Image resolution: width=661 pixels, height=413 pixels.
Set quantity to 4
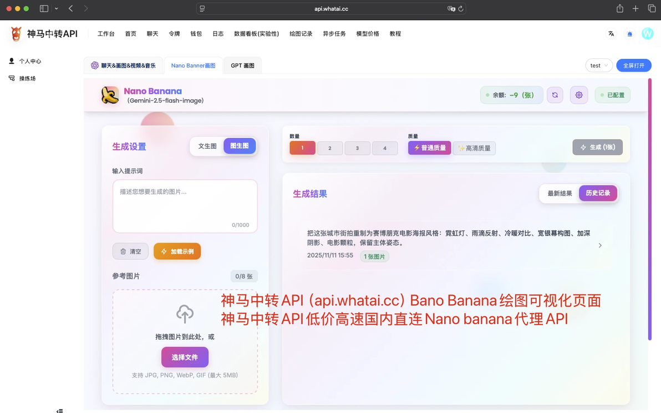[385, 148]
